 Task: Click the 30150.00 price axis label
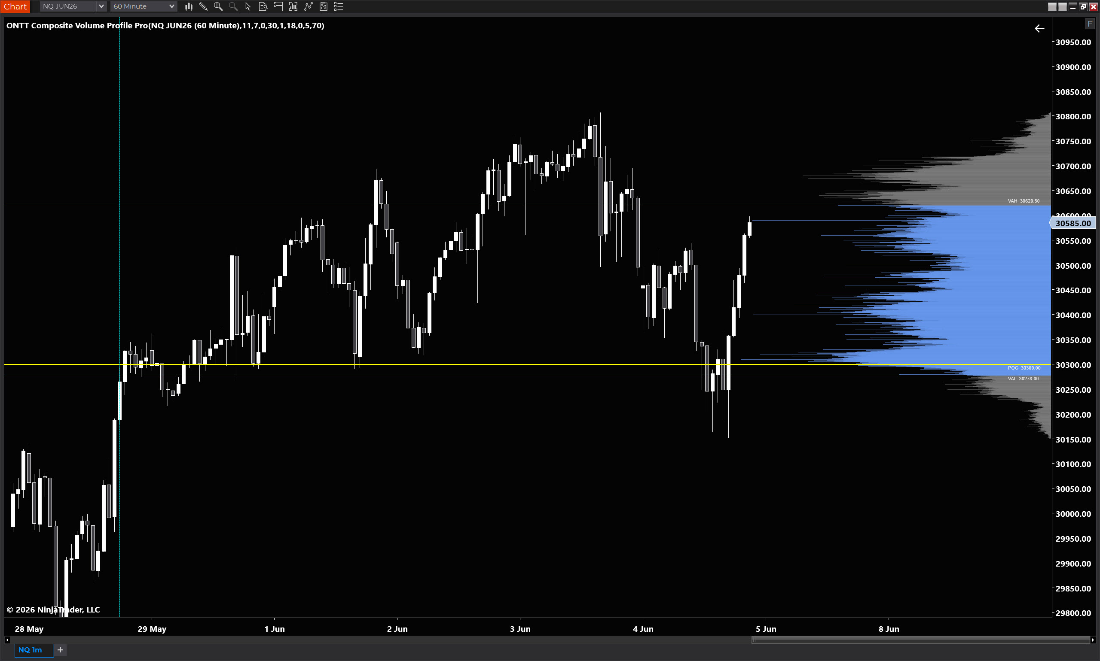tap(1073, 440)
